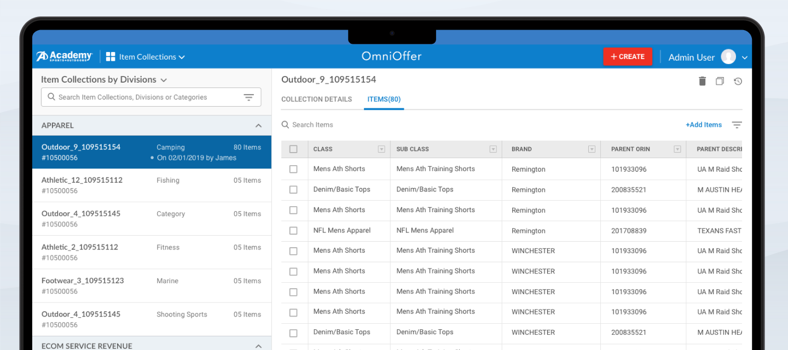This screenshot has width=788, height=350.
Task: Click the red CREATE button
Action: [x=627, y=57]
